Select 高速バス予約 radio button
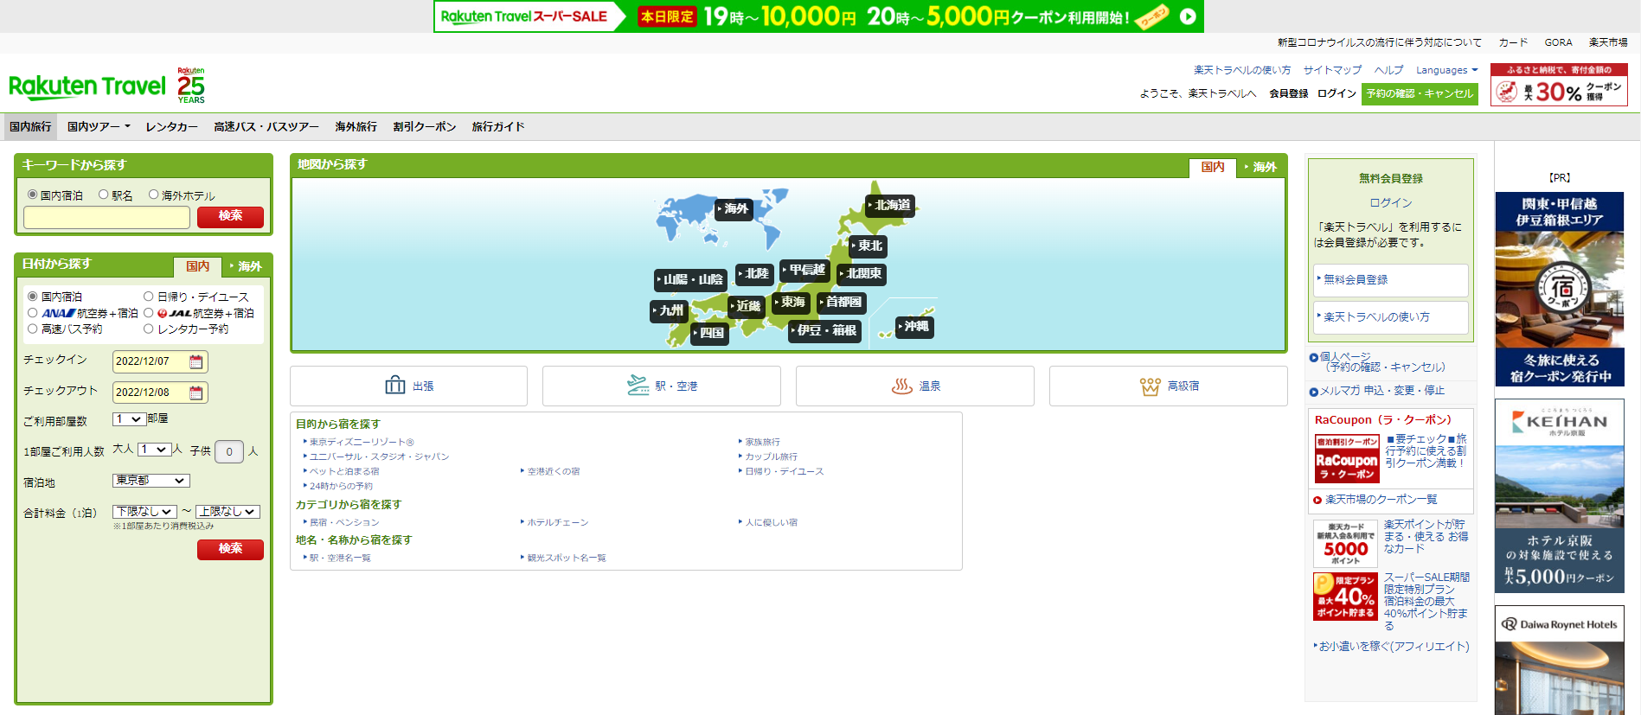 point(33,329)
